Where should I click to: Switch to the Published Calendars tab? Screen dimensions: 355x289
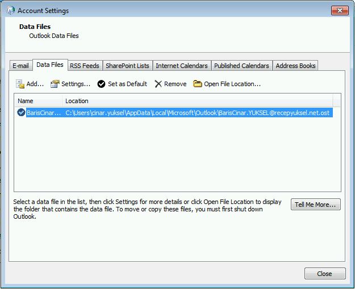point(241,66)
